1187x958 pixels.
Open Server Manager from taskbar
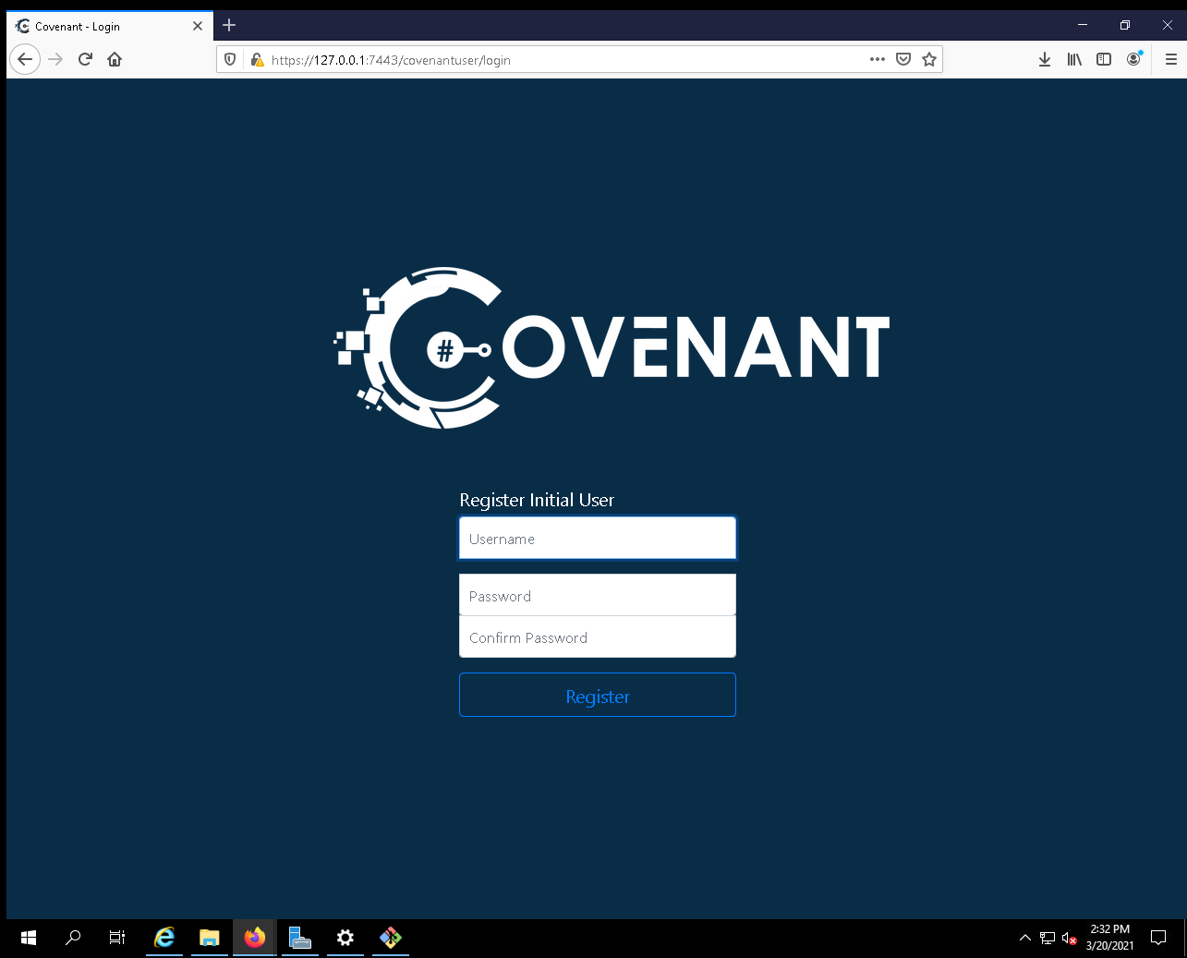pyautogui.click(x=300, y=938)
